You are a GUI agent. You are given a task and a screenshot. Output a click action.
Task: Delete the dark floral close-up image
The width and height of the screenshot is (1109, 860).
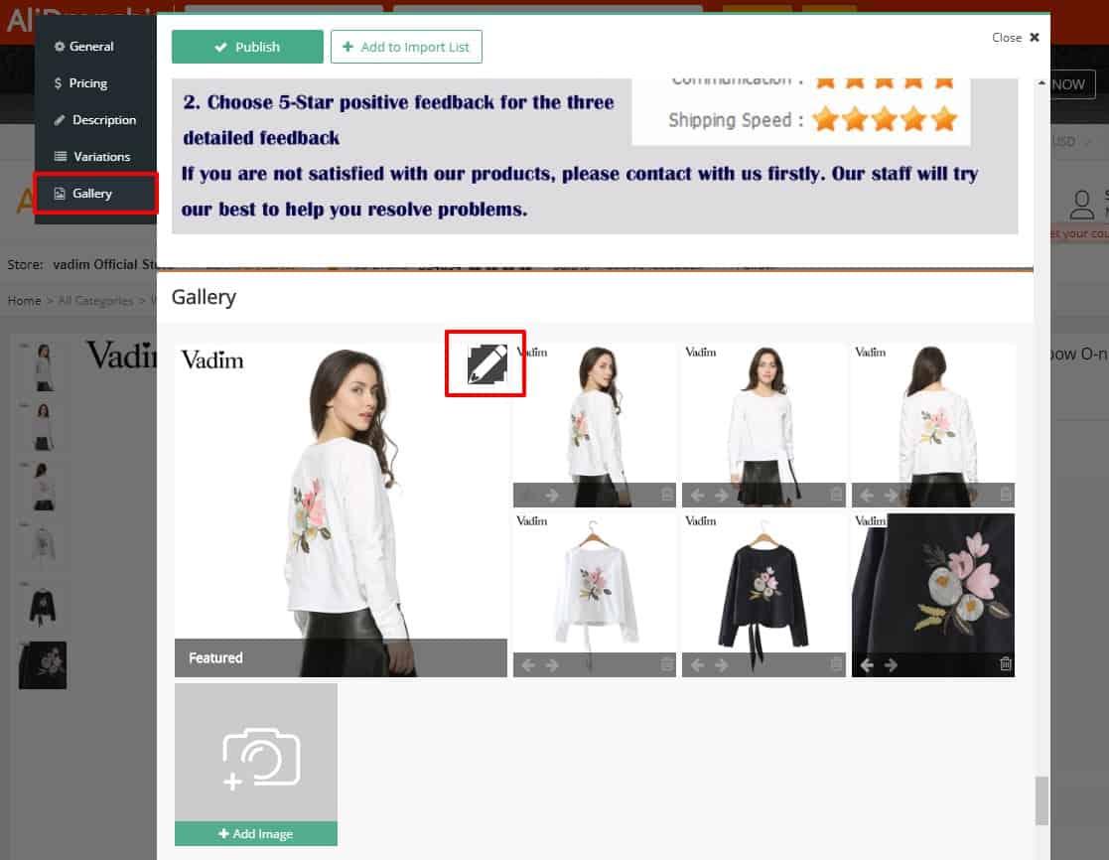coord(1005,664)
